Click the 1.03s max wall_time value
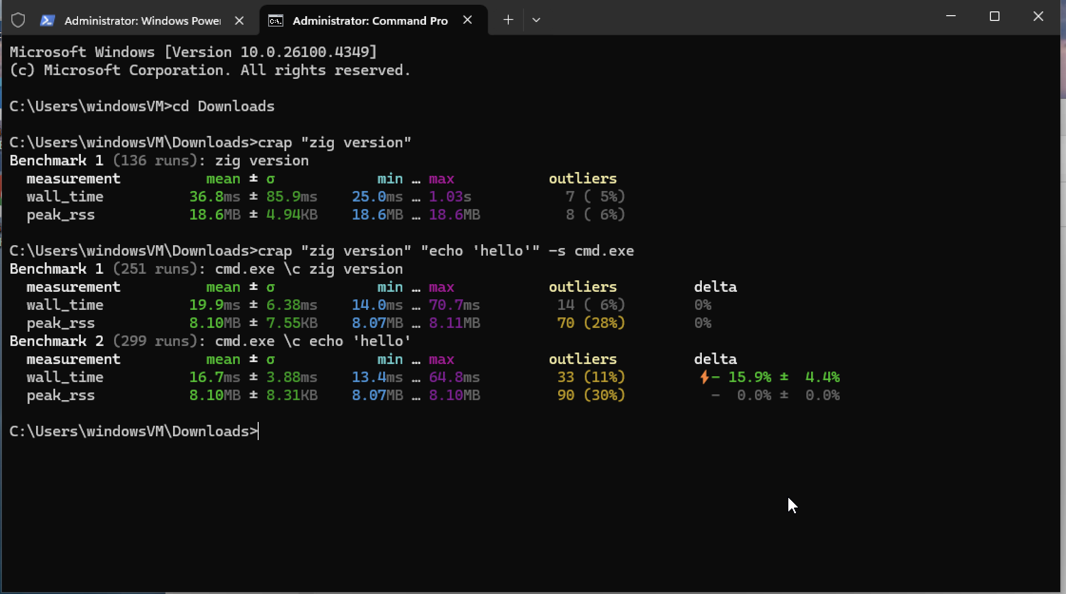1066x594 pixels. 450,197
